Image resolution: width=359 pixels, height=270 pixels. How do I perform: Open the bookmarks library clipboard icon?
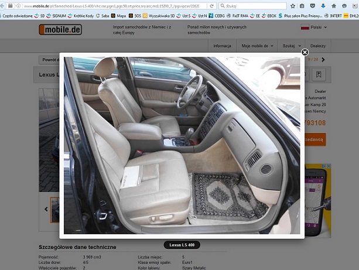pyautogui.click(x=302, y=6)
